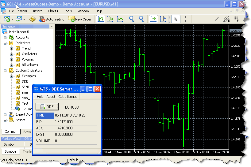Click Get a licence in DDE window

[x=68, y=97]
